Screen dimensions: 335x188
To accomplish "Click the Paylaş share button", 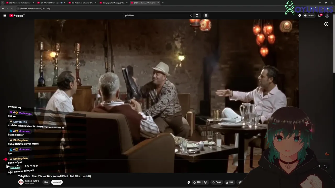I will 216,182.
